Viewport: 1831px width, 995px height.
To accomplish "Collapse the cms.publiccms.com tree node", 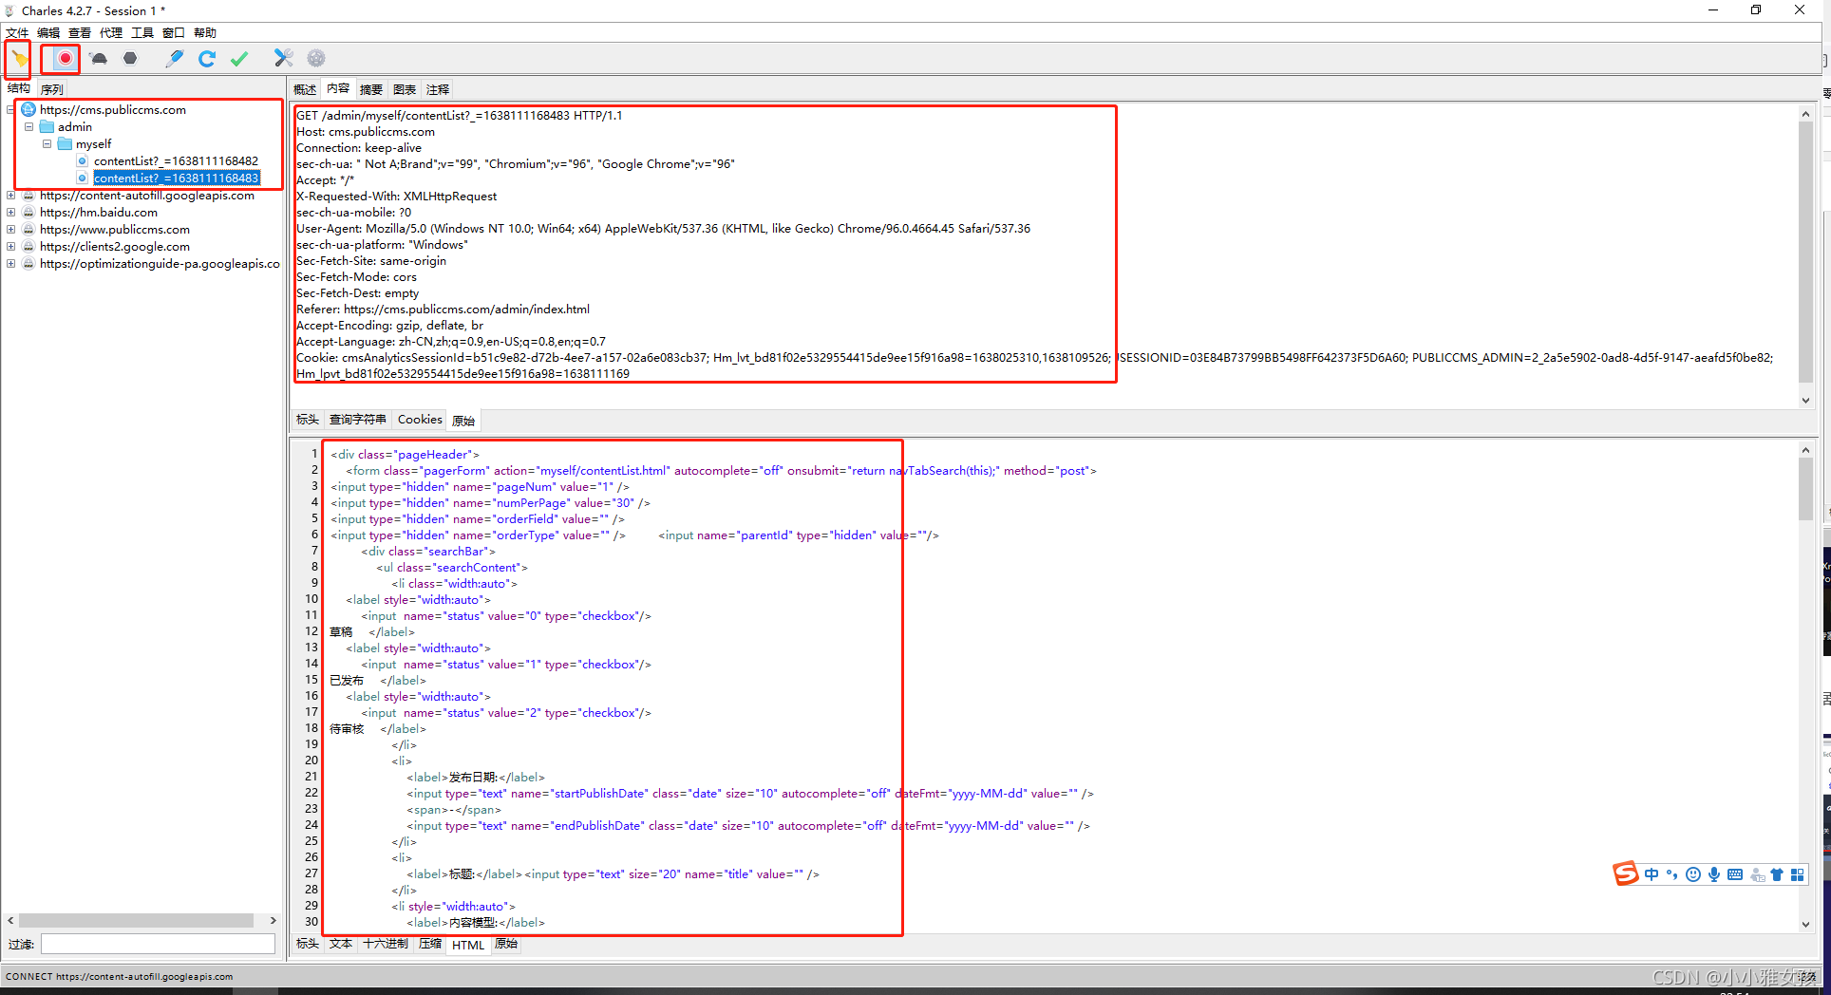I will pos(10,110).
